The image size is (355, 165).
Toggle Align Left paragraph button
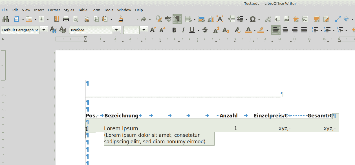[x=276, y=30]
